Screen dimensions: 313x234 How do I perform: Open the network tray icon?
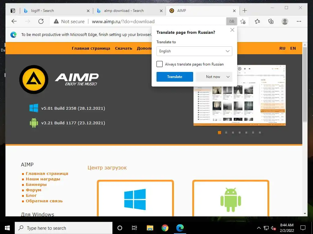pos(266,228)
